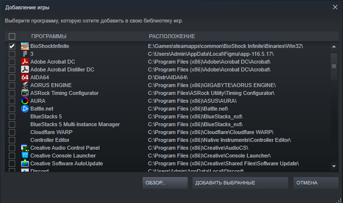Tick the Adobe Acrobat DC checkbox
This screenshot has width=343, height=203.
12,62
